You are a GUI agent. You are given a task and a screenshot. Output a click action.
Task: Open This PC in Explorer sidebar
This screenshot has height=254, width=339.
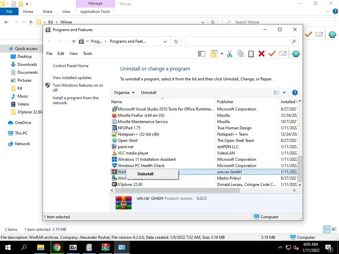pyautogui.click(x=21, y=133)
